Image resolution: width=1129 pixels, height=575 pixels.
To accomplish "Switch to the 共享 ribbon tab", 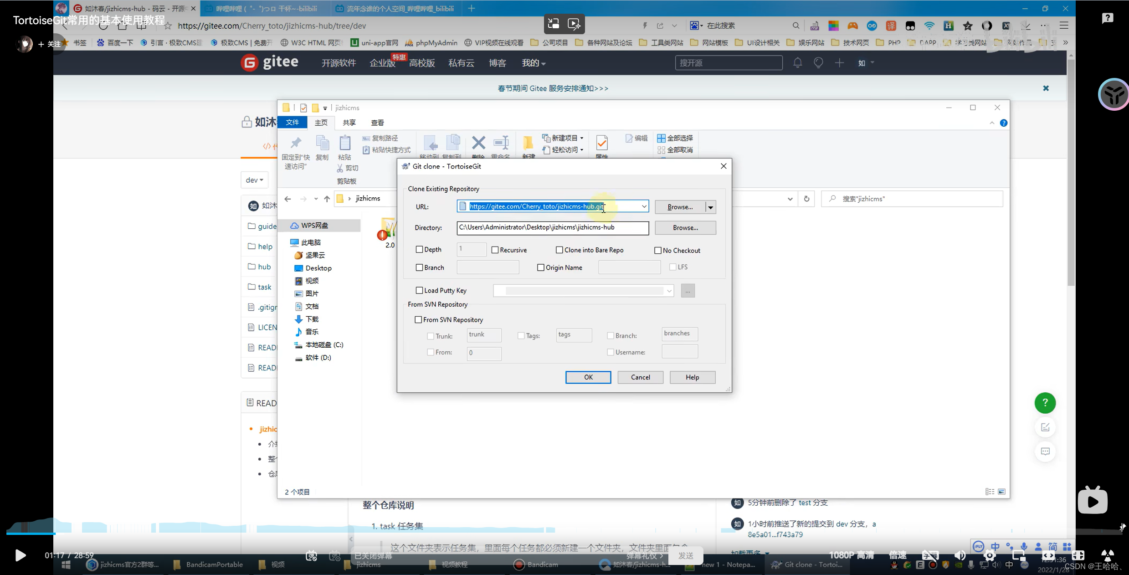I will pos(349,123).
